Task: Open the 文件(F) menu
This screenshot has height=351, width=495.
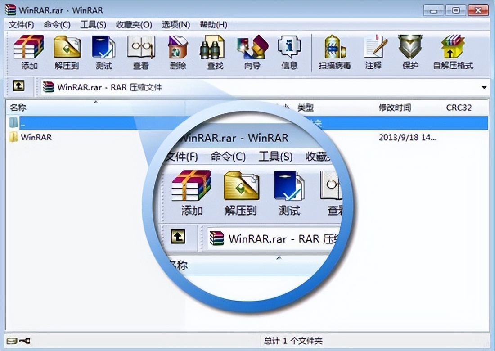Action: point(21,25)
